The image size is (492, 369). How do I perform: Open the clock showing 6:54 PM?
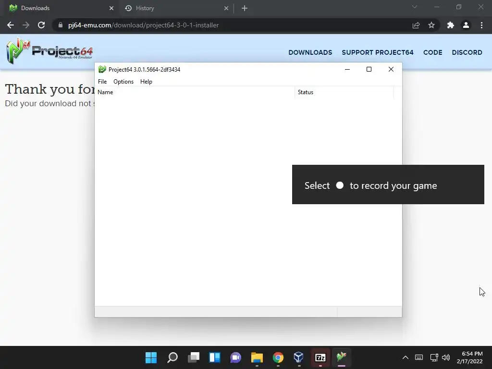tap(469, 357)
